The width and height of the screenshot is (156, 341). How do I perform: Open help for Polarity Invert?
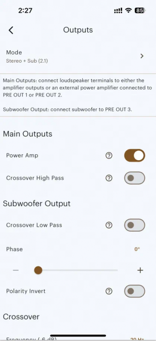click(x=109, y=291)
